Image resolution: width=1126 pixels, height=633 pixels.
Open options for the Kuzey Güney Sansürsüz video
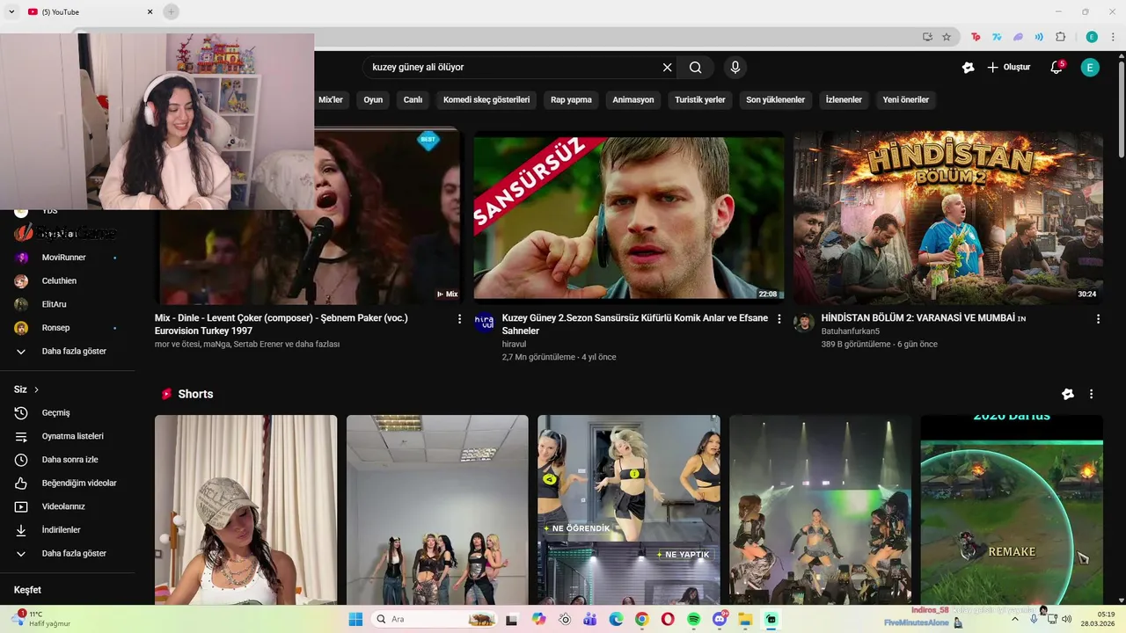(x=779, y=319)
